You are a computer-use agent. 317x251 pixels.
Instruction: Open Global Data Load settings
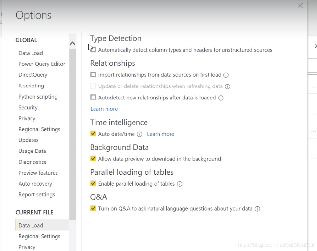point(31,53)
